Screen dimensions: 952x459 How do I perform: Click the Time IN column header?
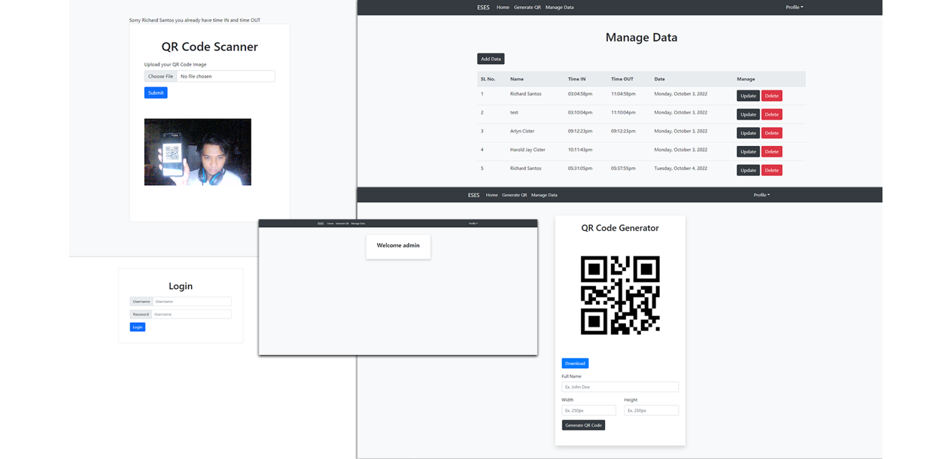point(576,79)
